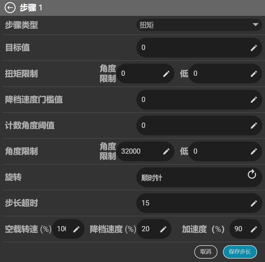This screenshot has height=262, width=265.
Task: Edit 计数角度阈值 using its pencil icon
Action: [254, 126]
